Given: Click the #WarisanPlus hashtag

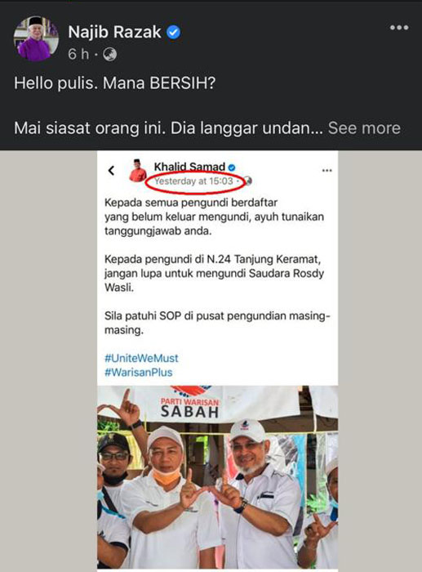Looking at the screenshot, I should tap(139, 372).
